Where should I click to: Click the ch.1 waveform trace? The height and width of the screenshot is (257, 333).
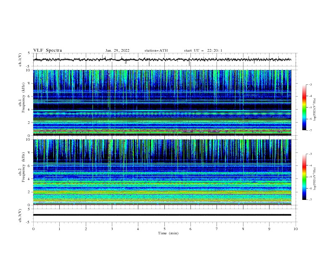(162, 60)
